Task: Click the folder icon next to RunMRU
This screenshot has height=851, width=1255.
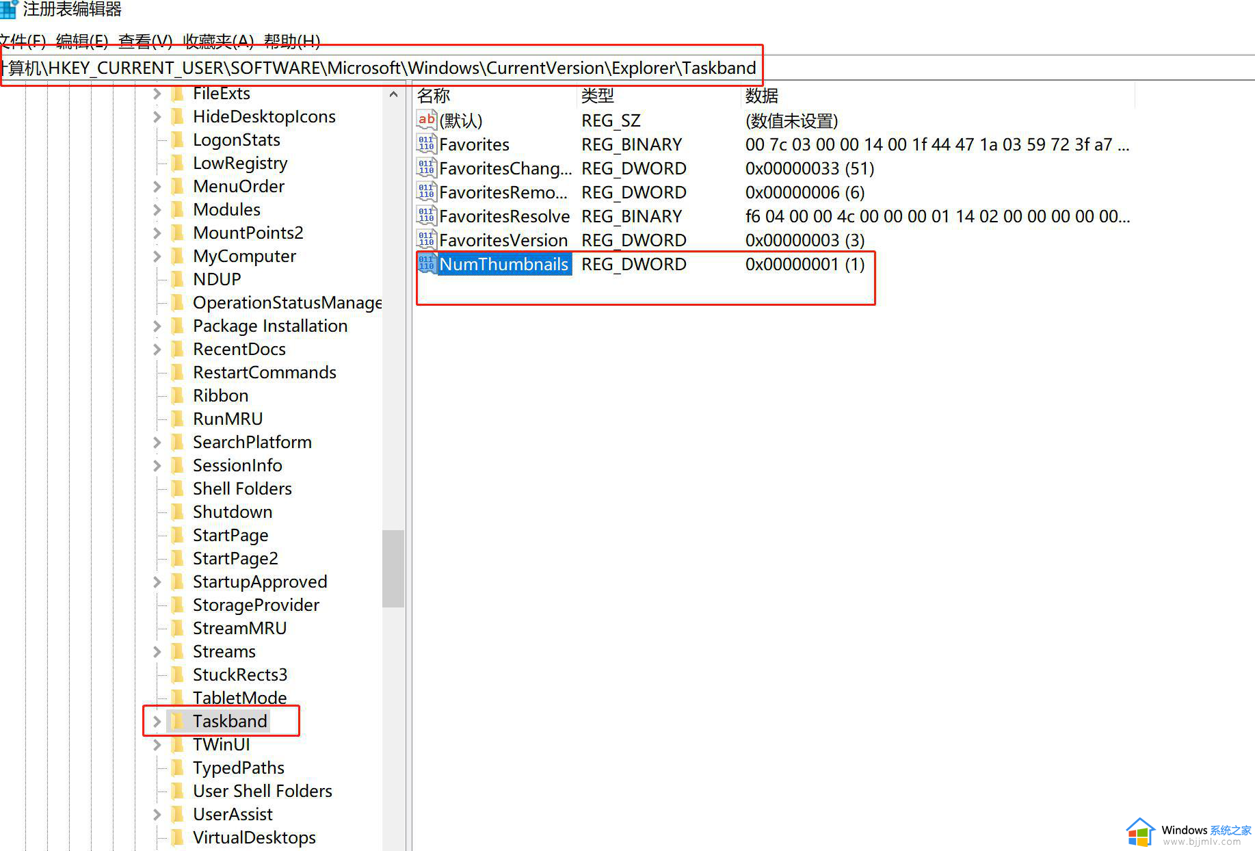Action: point(177,419)
